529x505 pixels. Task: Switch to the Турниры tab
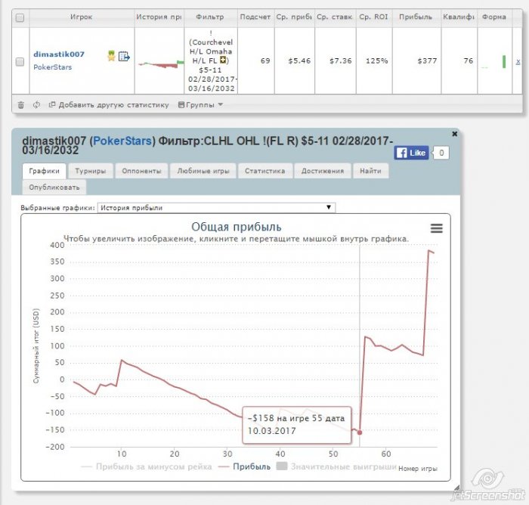(91, 171)
